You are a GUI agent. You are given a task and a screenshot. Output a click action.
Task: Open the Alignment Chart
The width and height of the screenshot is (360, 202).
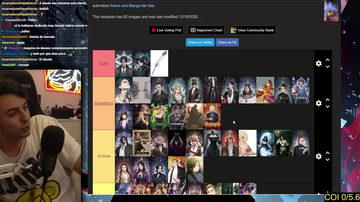coord(206,30)
